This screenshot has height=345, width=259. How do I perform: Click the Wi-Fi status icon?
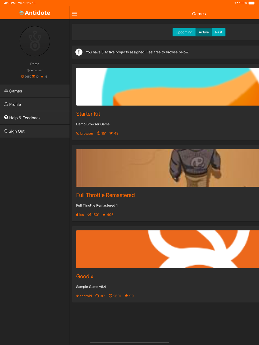tap(236, 3)
